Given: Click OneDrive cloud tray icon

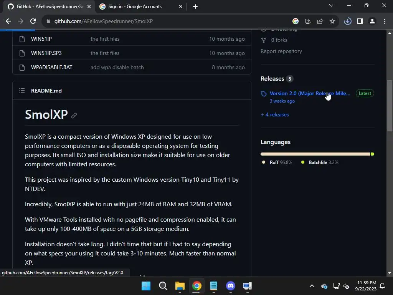Looking at the screenshot, I should click(x=324, y=286).
